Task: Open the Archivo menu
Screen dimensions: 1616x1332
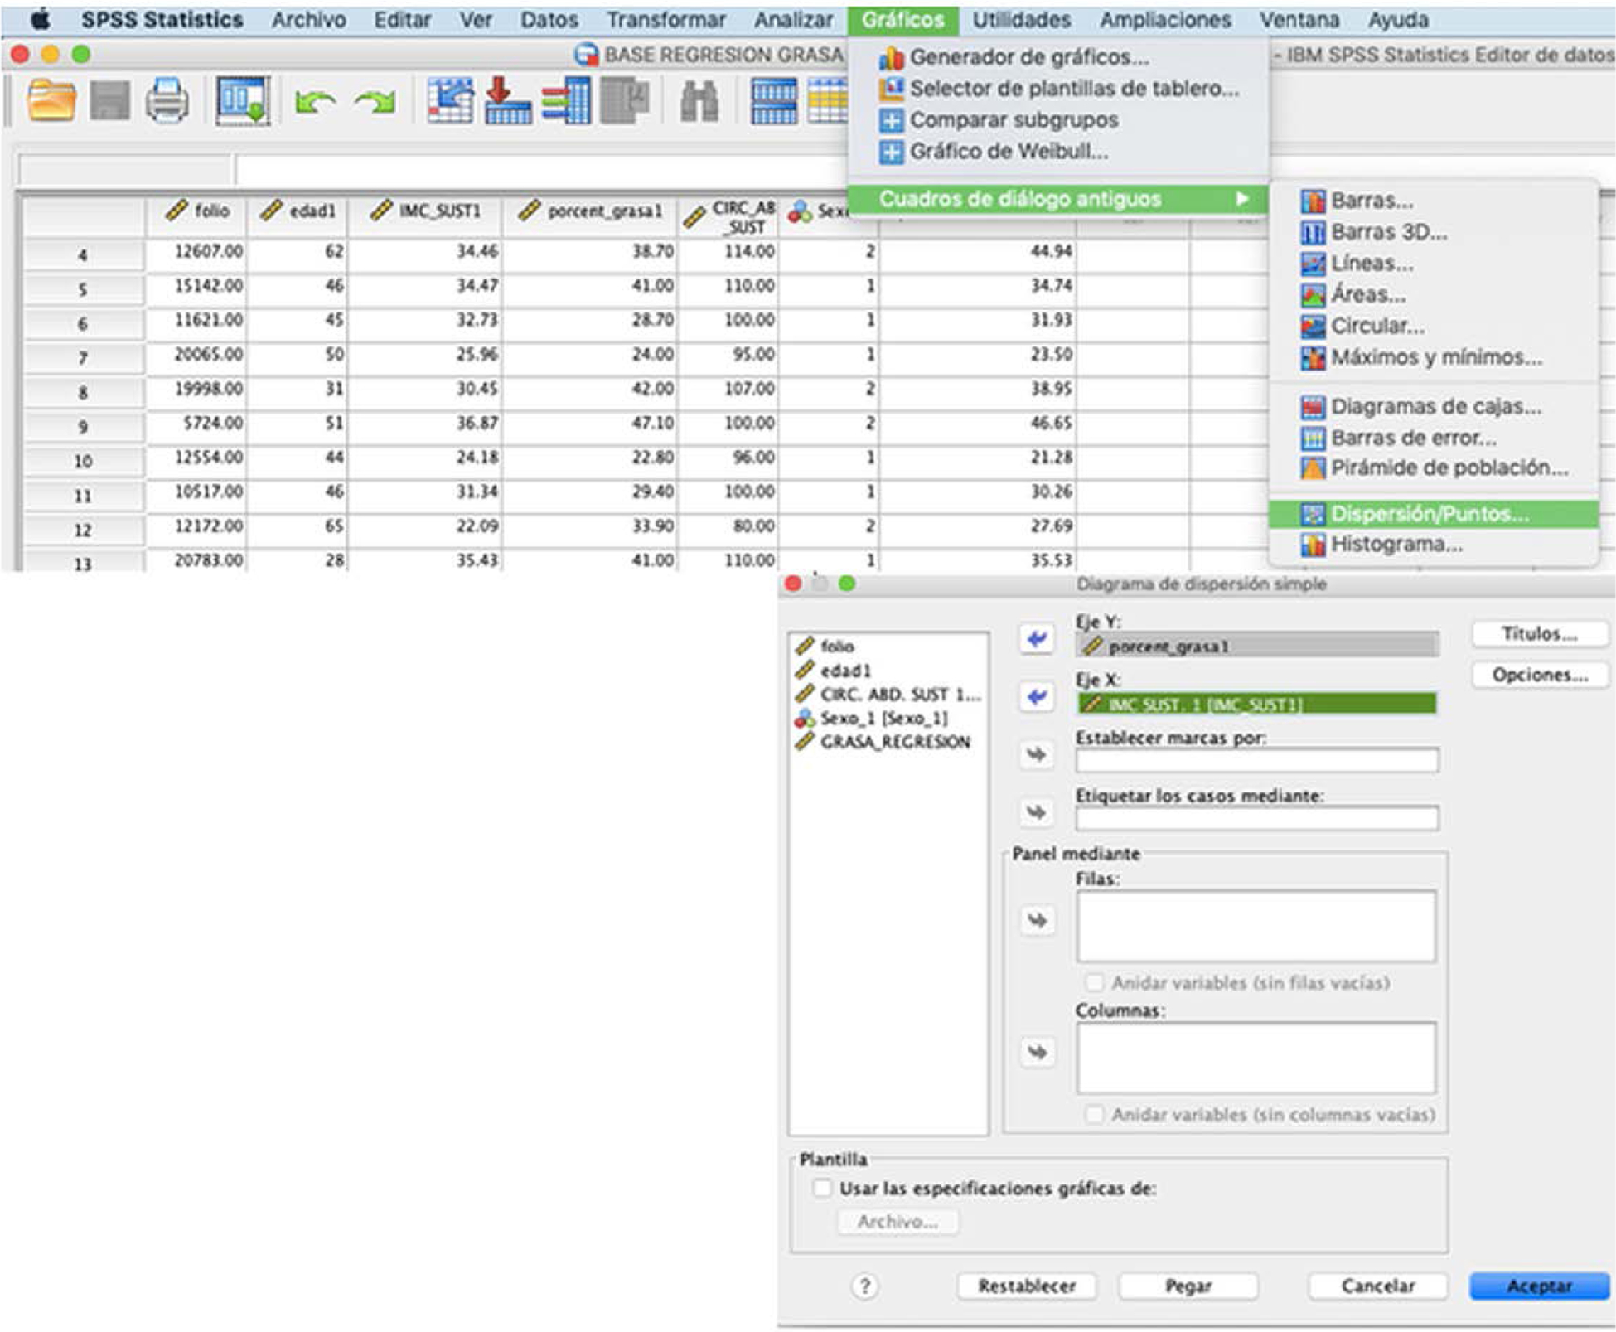Action: pos(308,20)
